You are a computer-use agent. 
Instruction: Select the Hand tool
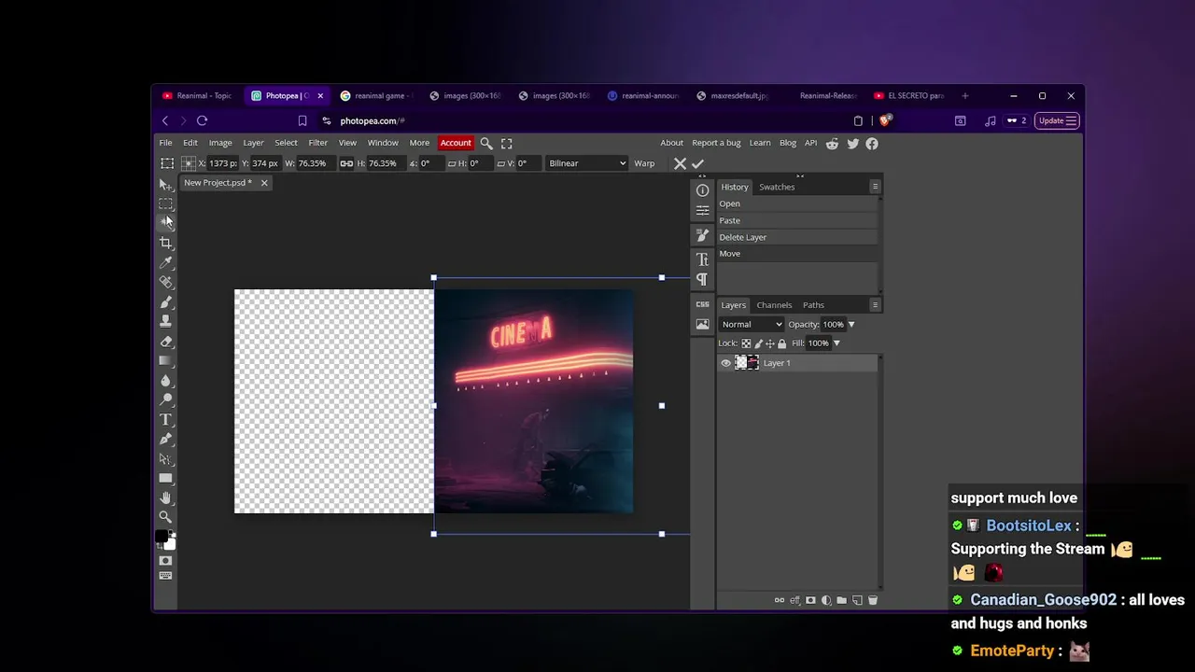point(165,497)
